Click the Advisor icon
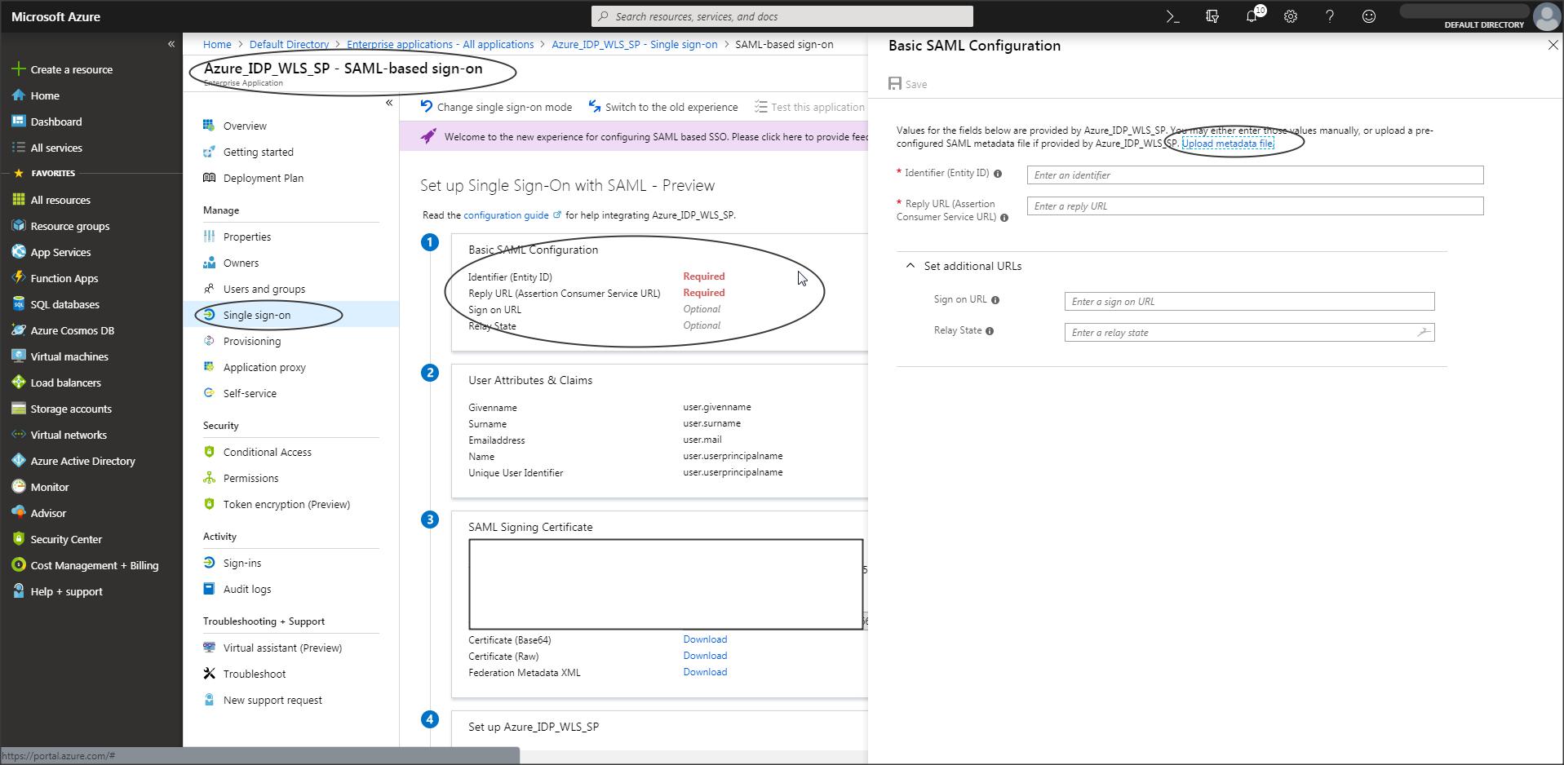Viewport: 1564px width, 765px height. pyautogui.click(x=19, y=513)
